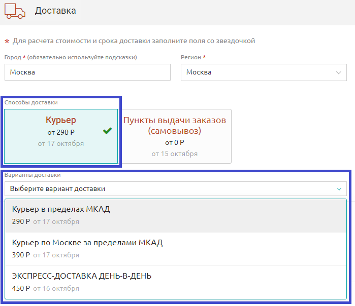Image resolution: width=355 pixels, height=306 pixels.
Task: Select the Курьер delivery method card
Action: (x=61, y=136)
